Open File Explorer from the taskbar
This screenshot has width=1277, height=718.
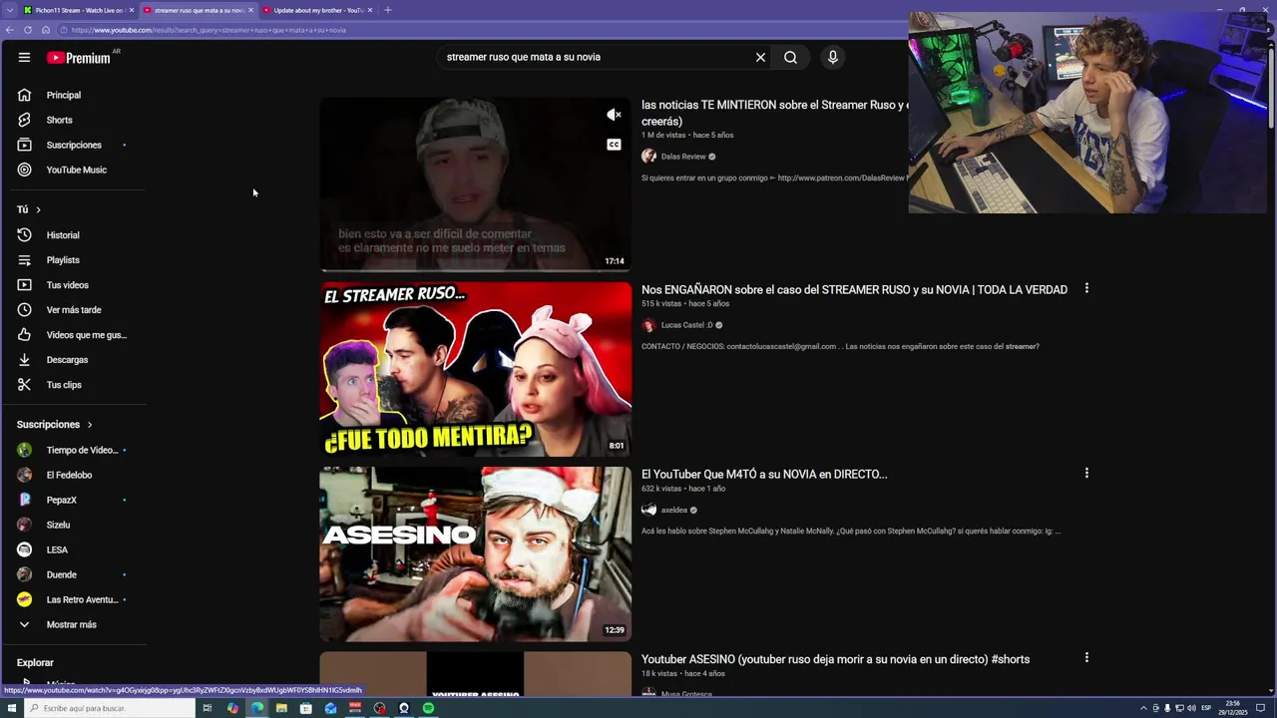[x=281, y=708]
